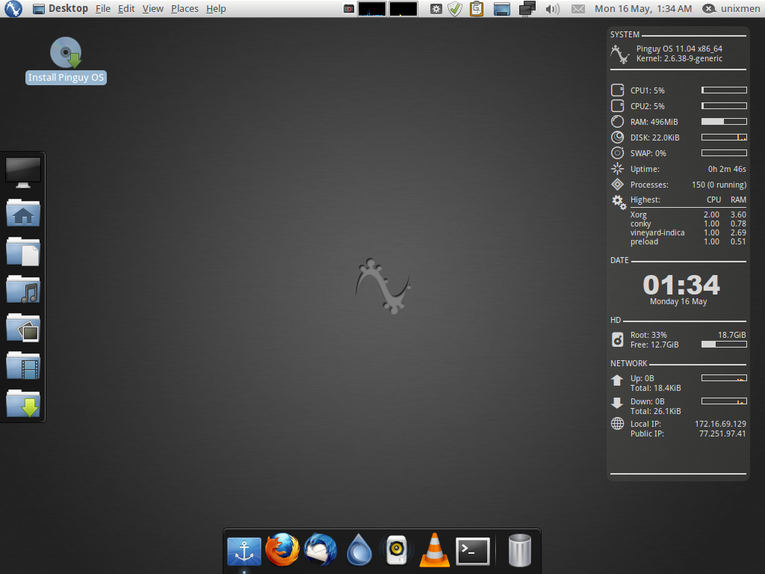Open the View menu
The width and height of the screenshot is (765, 574).
click(152, 9)
